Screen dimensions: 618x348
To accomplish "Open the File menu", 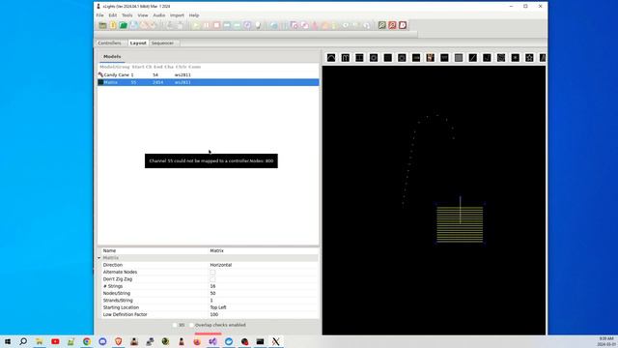I will tap(100, 15).
